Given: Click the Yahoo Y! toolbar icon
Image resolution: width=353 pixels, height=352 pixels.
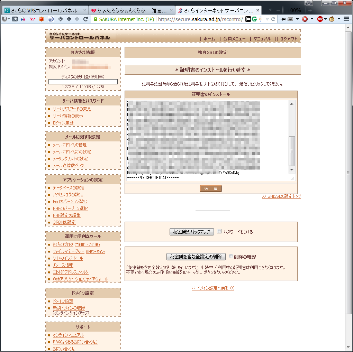Looking at the screenshot, I should pos(32,19).
